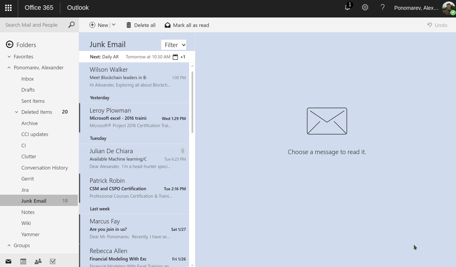The image size is (456, 267).
Task: Open Help via the question mark icon
Action: click(x=382, y=8)
